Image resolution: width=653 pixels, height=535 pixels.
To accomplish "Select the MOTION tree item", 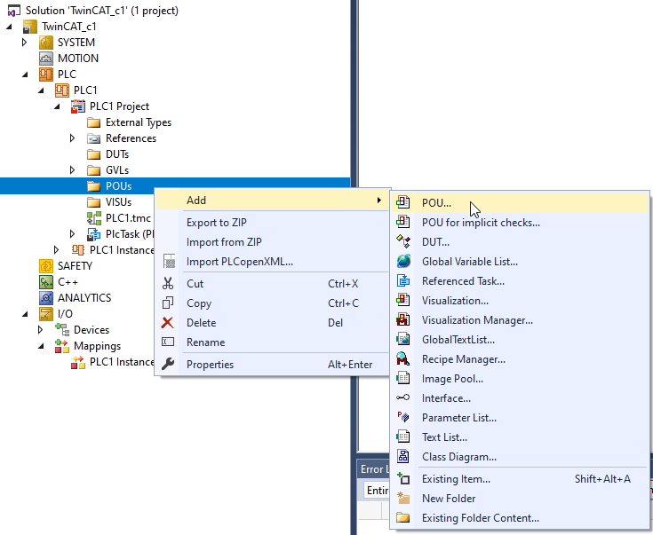I will point(77,59).
